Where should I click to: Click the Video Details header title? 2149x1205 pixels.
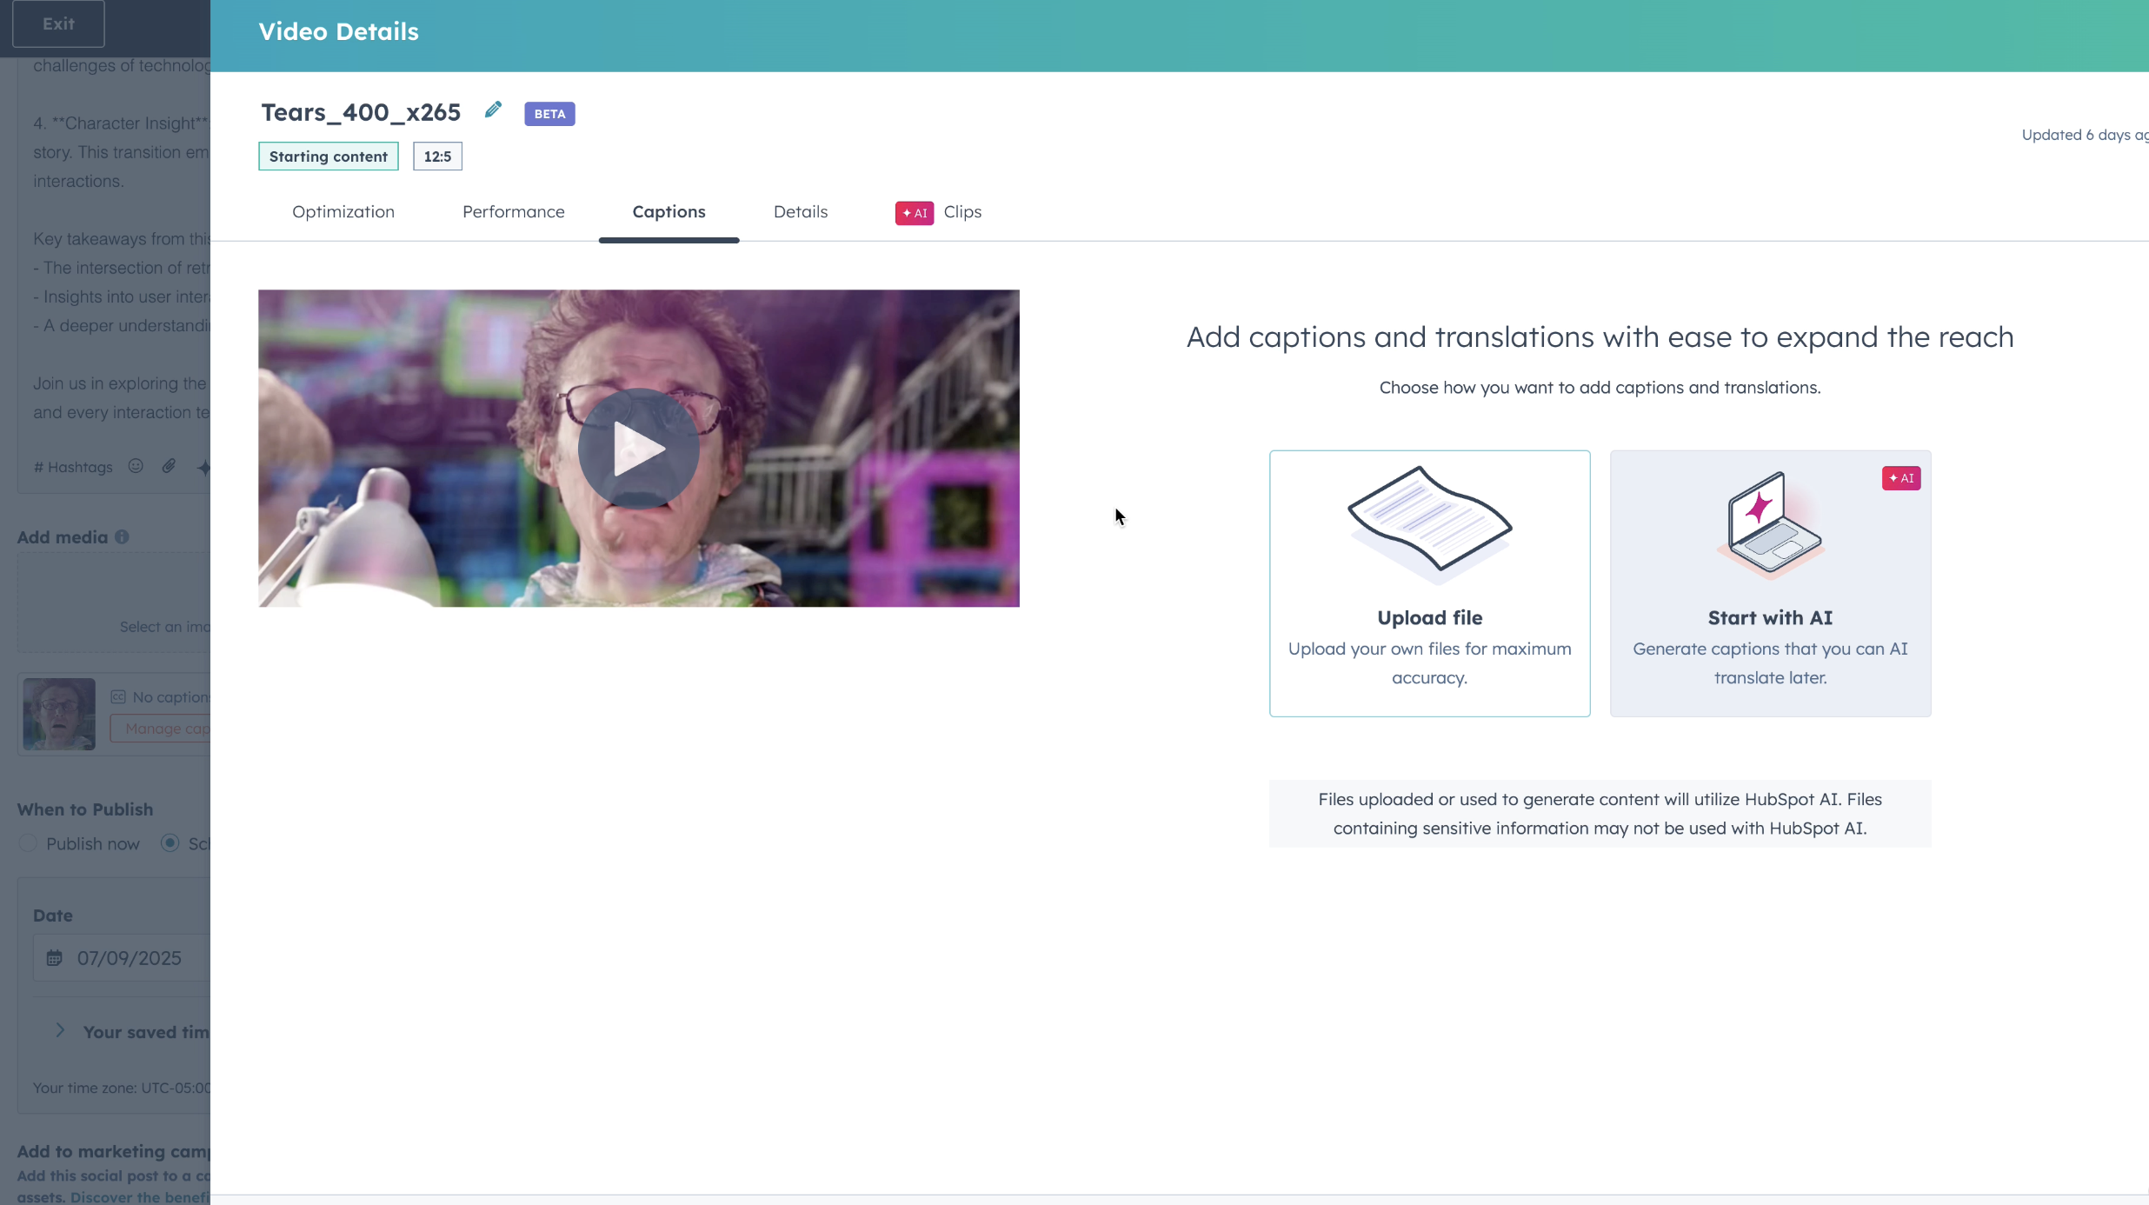click(338, 32)
